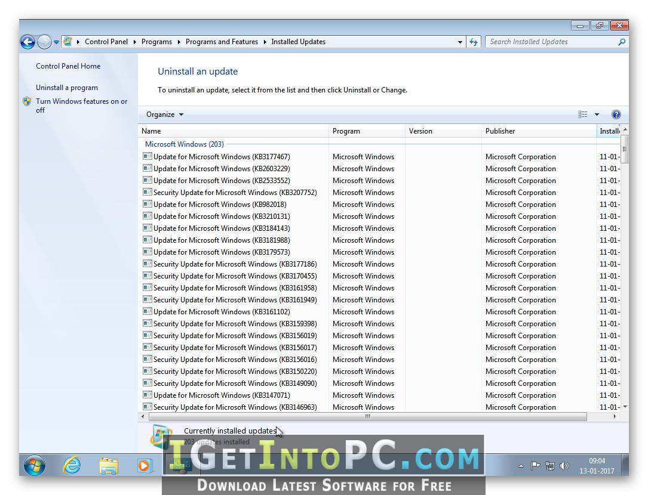Click the horizontal scrollbar left arrow

coord(143,416)
